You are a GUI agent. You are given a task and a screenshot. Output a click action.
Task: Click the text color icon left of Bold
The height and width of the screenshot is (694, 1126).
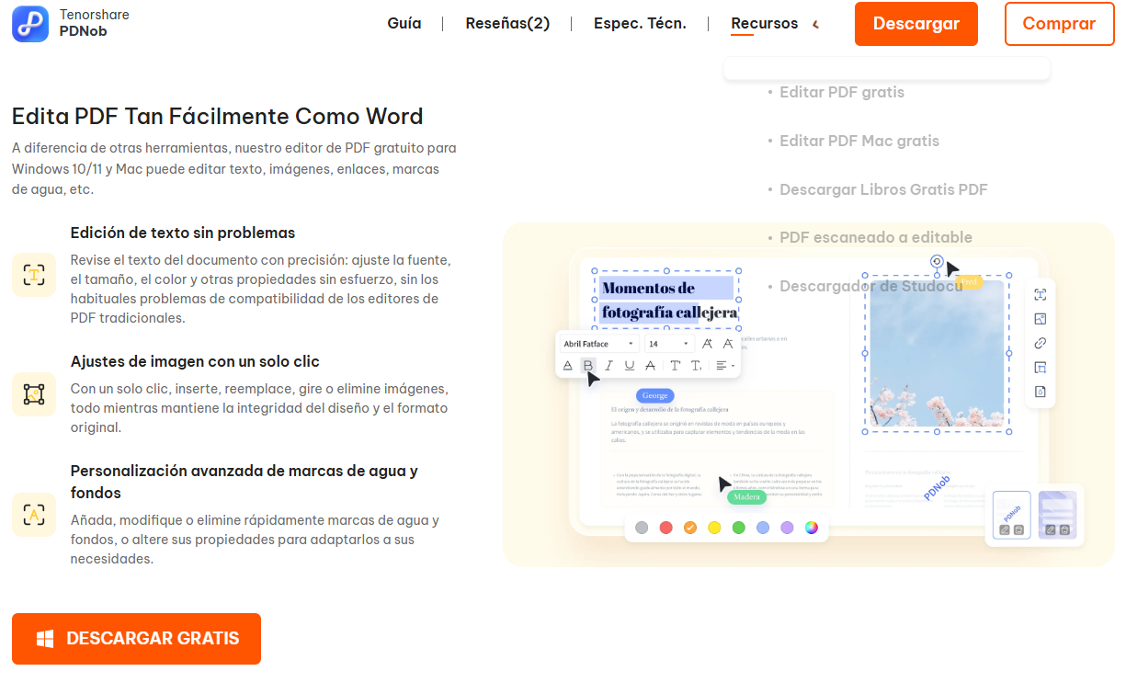point(567,366)
